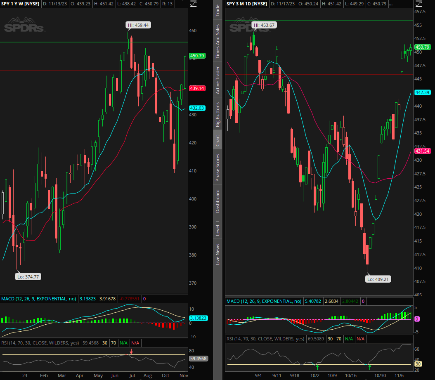Screen dimensions: 435x380
Task: Open drawing tools icon on weekly SPY chart
Action: point(193,4)
